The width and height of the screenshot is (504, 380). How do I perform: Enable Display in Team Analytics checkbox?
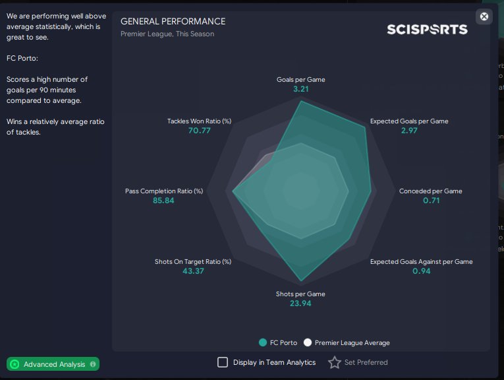(x=223, y=362)
